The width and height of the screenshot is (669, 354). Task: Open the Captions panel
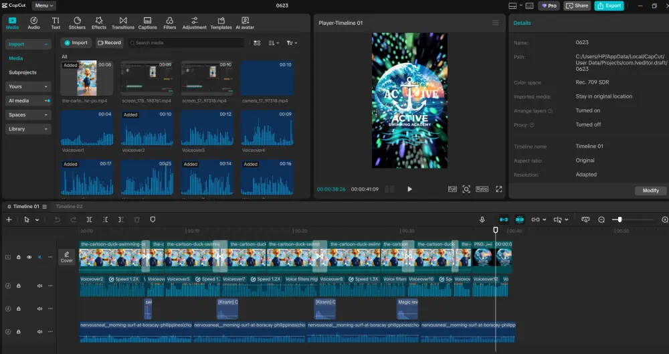148,23
